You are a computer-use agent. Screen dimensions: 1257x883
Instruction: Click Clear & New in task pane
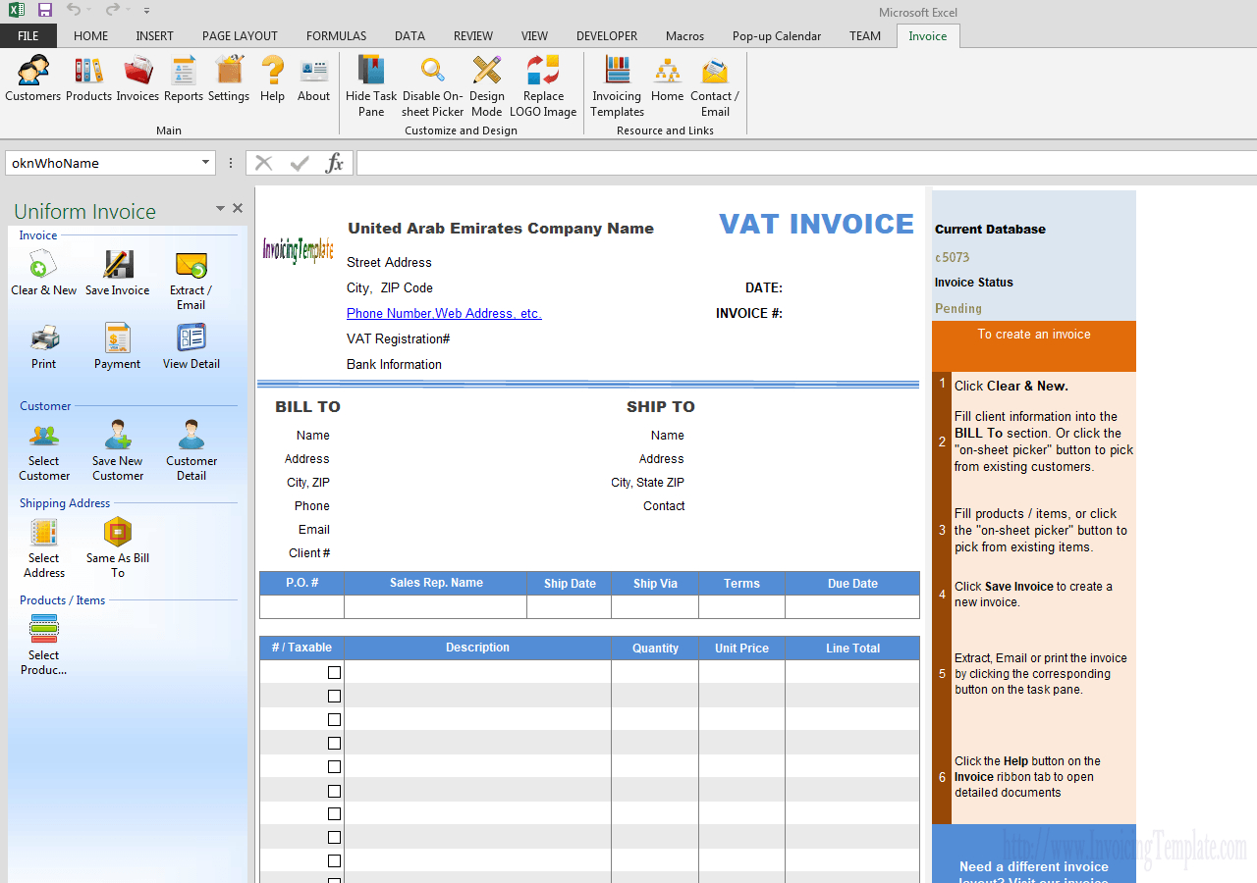point(43,273)
